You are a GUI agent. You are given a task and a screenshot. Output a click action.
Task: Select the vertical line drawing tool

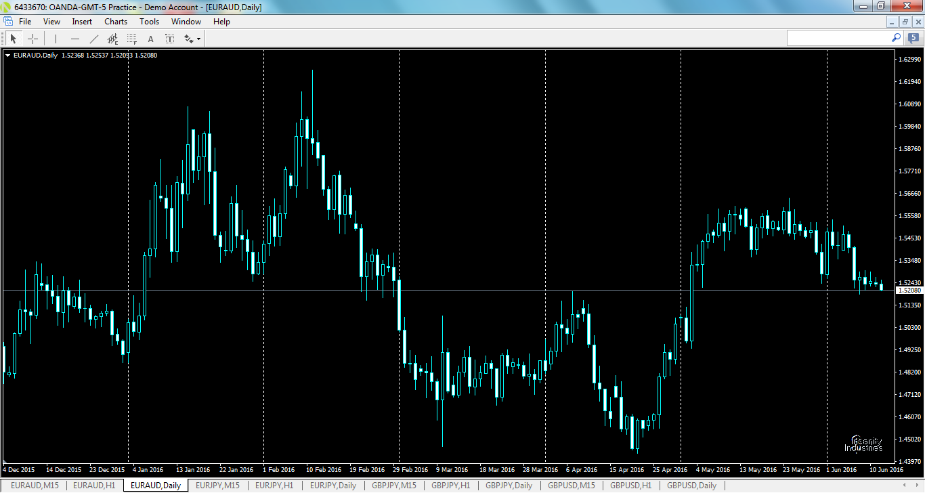56,38
